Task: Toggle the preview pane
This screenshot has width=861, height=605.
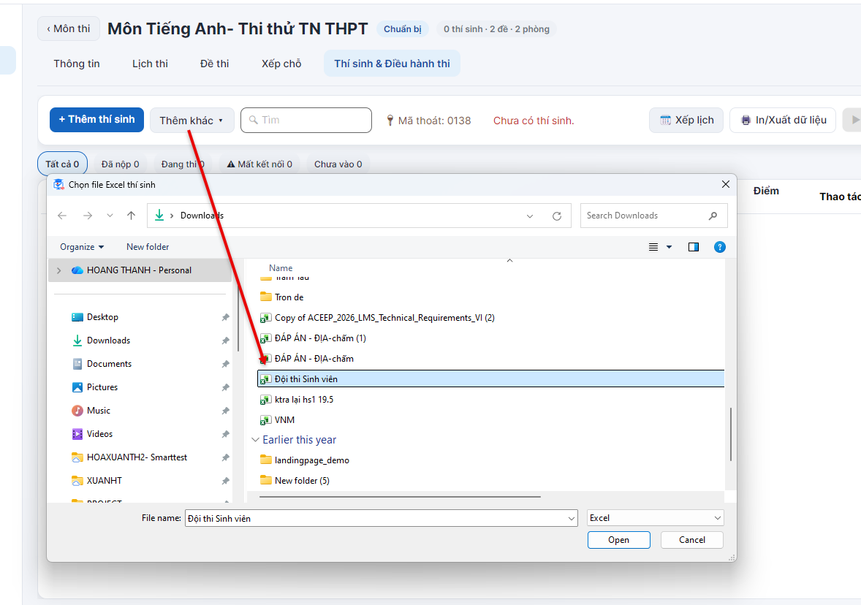Action: point(694,247)
